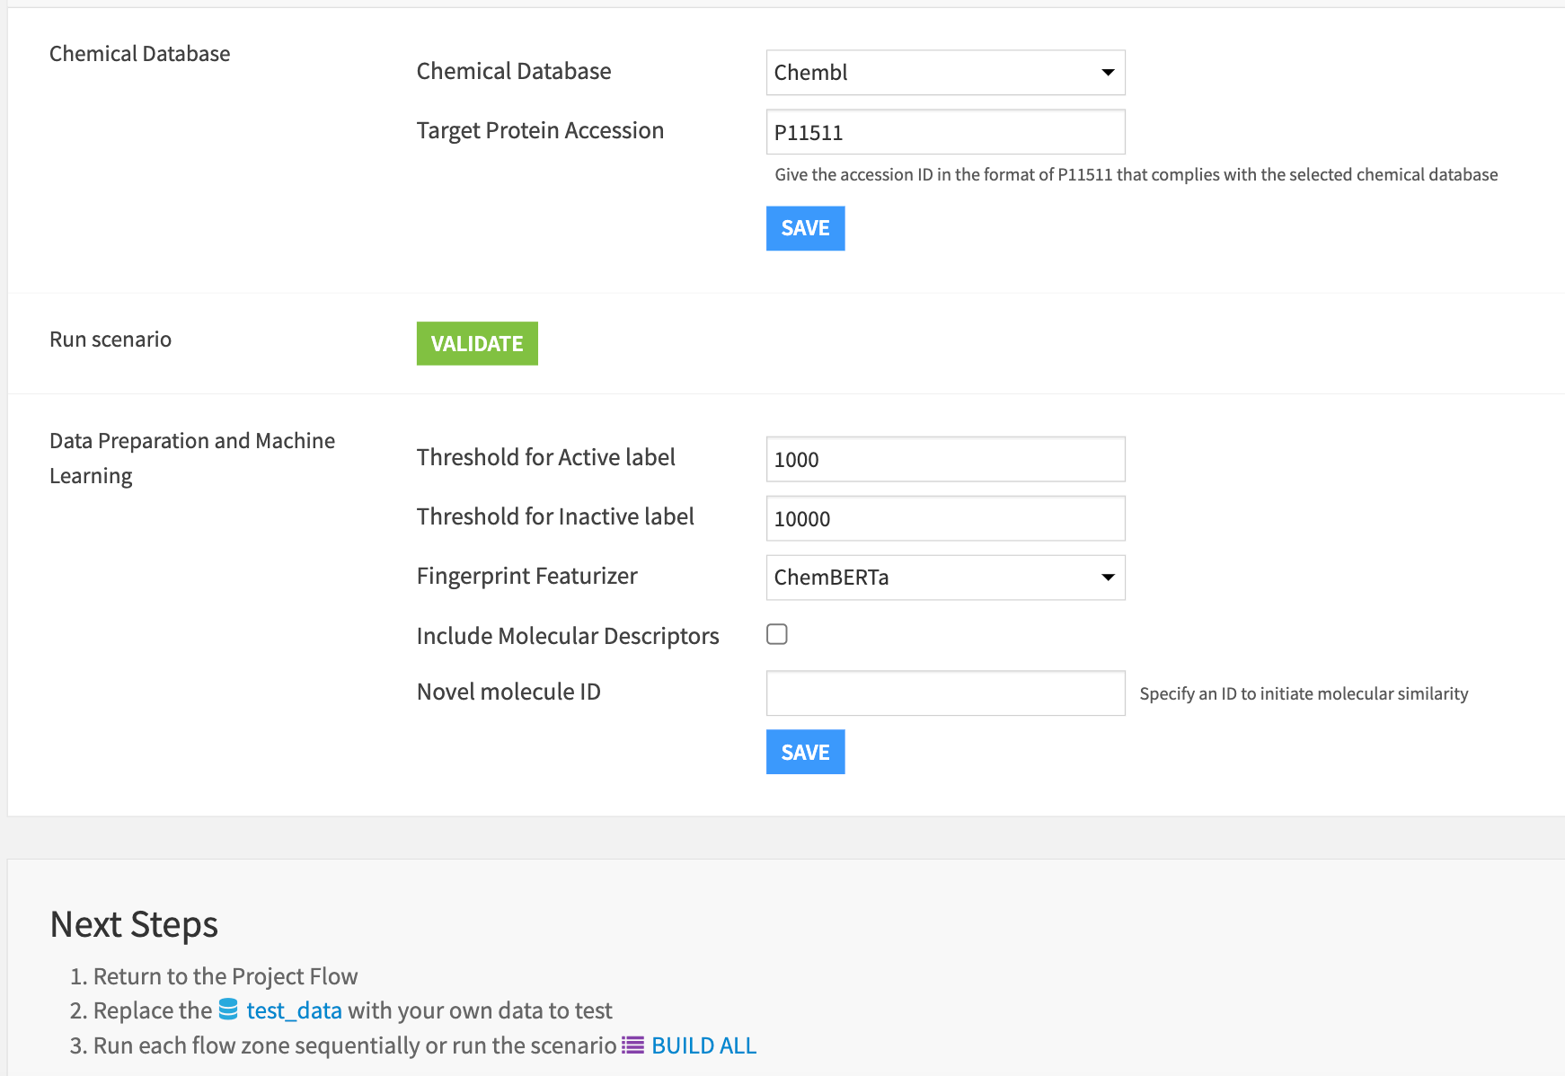The image size is (1565, 1076).
Task: Click the VALIDATE button for Run scenario
Action: pos(477,343)
